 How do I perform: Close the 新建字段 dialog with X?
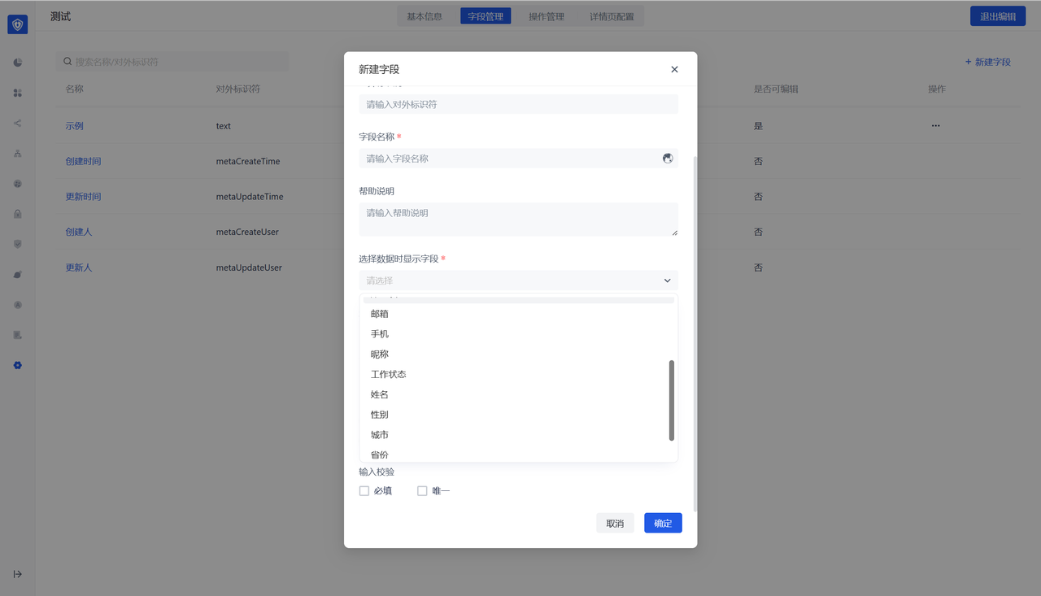(674, 70)
